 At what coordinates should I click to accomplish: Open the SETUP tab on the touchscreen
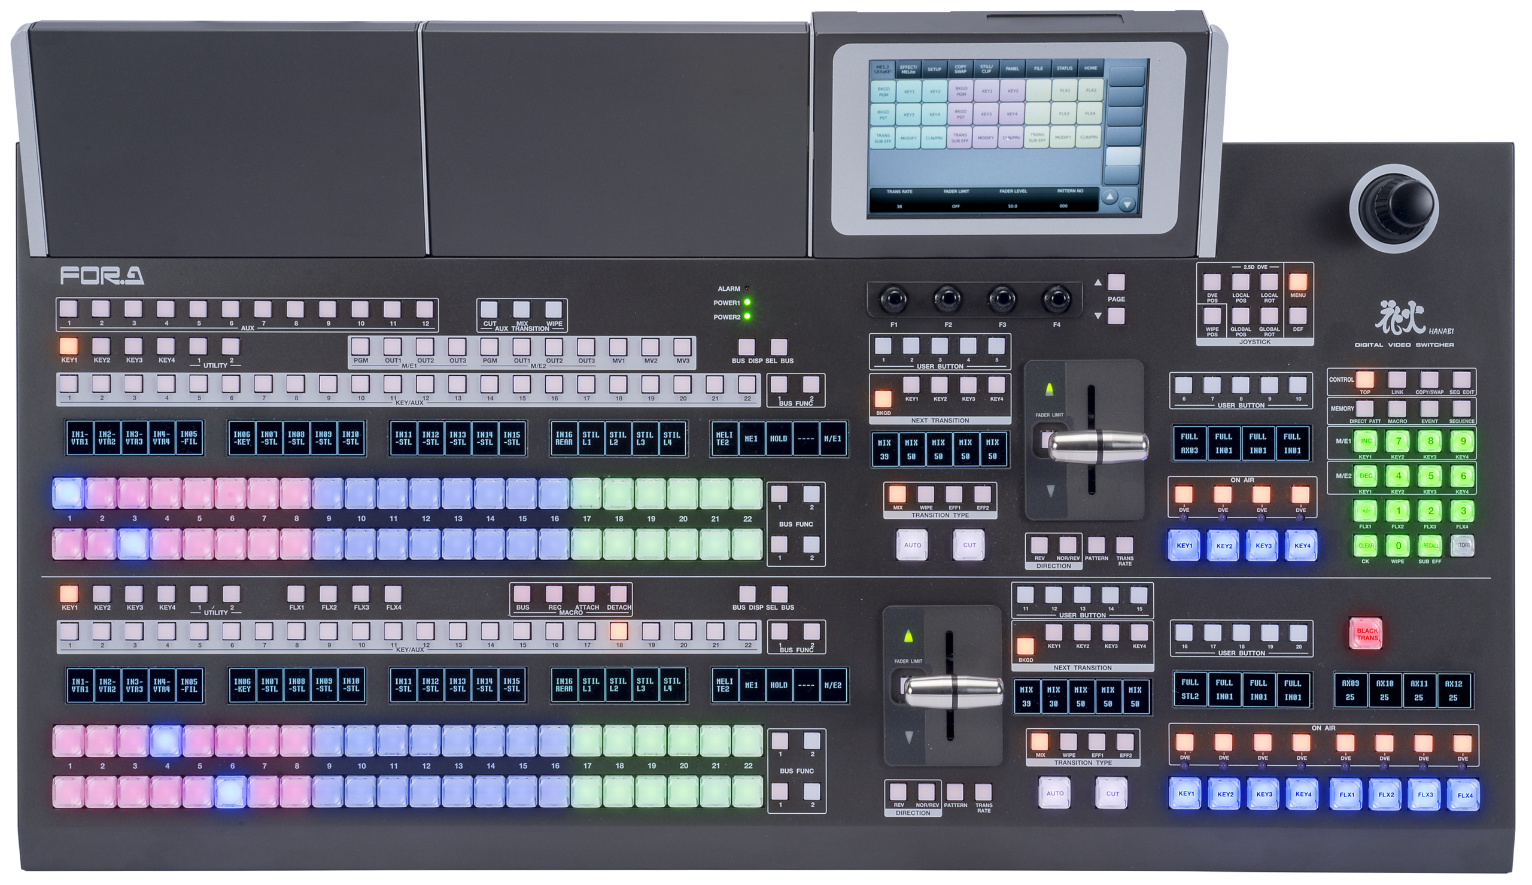[x=934, y=69]
